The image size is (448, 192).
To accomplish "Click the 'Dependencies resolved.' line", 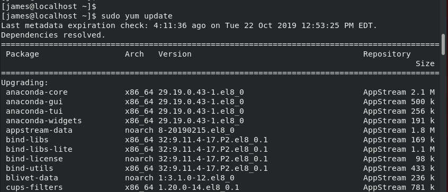I will pos(53,35).
